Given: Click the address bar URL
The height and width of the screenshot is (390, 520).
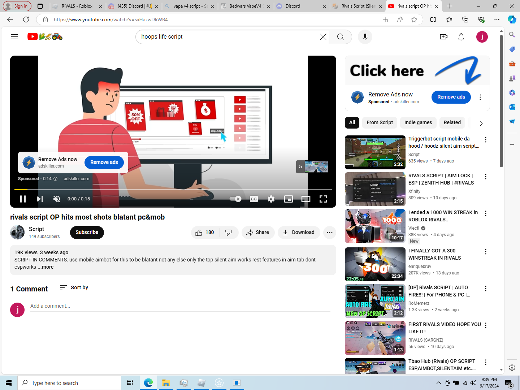Looking at the screenshot, I should coord(110,19).
